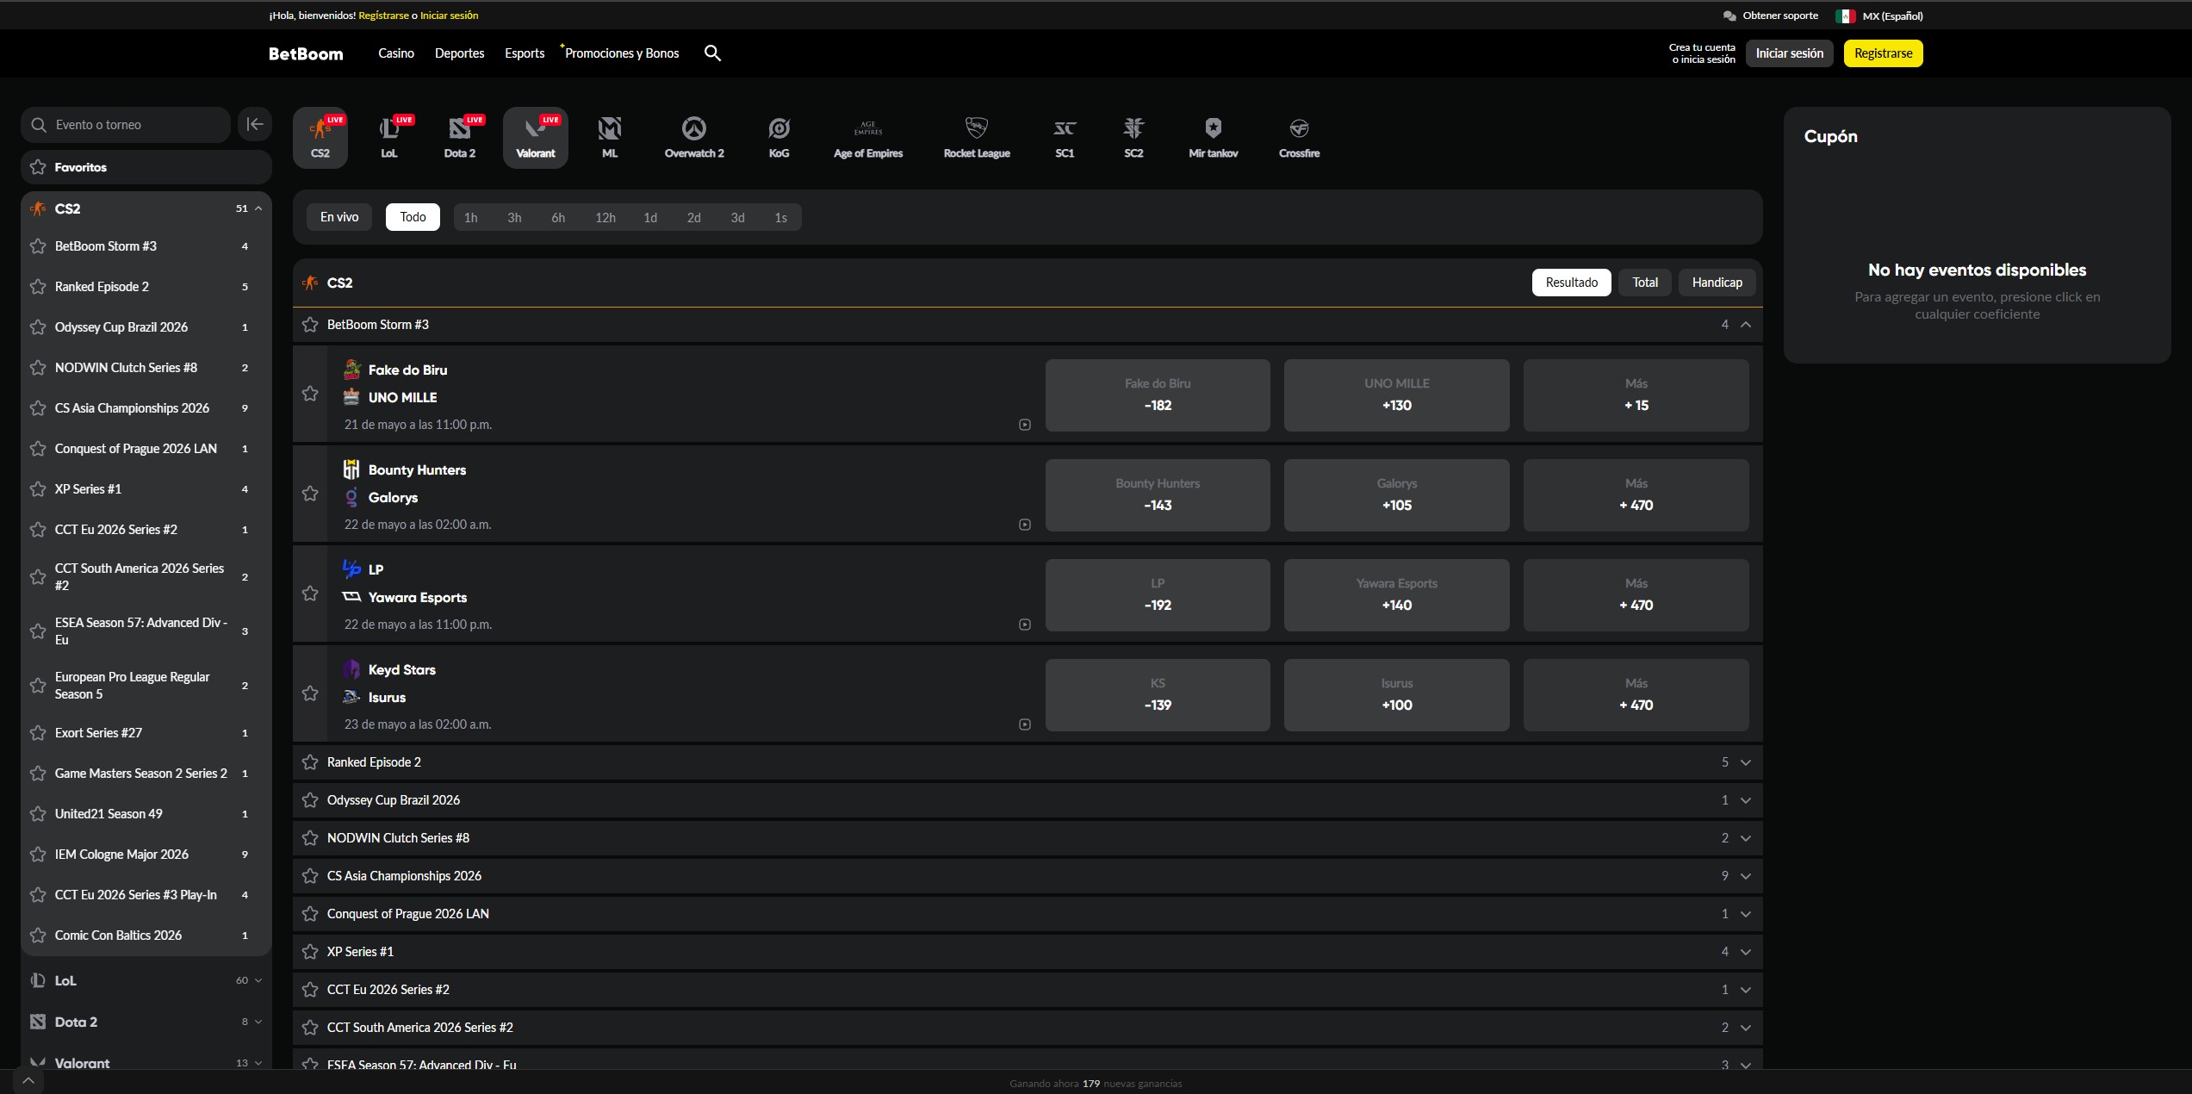Screen dimensions: 2192x1094
Task: Open stream icon for Fake do Biru match
Action: pos(1025,425)
